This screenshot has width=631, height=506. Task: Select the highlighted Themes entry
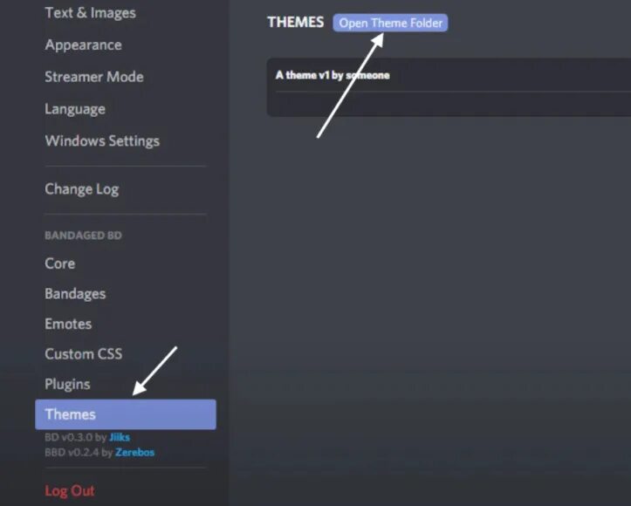coord(126,414)
